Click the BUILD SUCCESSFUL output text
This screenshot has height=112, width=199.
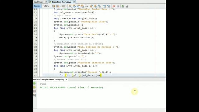[x=72, y=87]
